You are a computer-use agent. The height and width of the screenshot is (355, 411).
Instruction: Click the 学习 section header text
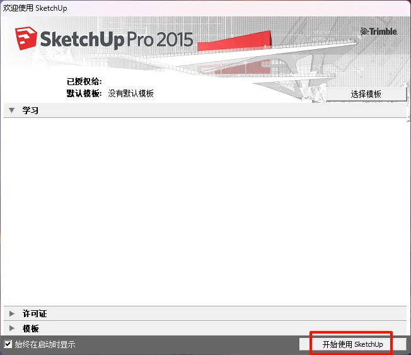(x=30, y=110)
